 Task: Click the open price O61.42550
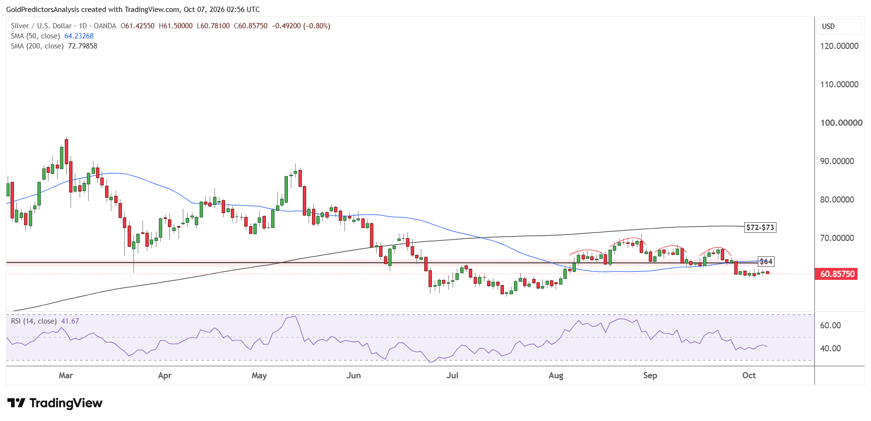(x=138, y=26)
